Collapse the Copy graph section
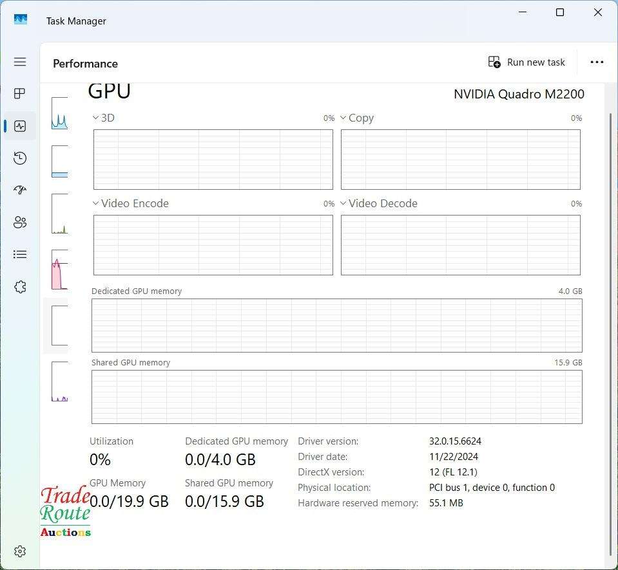 tap(342, 118)
